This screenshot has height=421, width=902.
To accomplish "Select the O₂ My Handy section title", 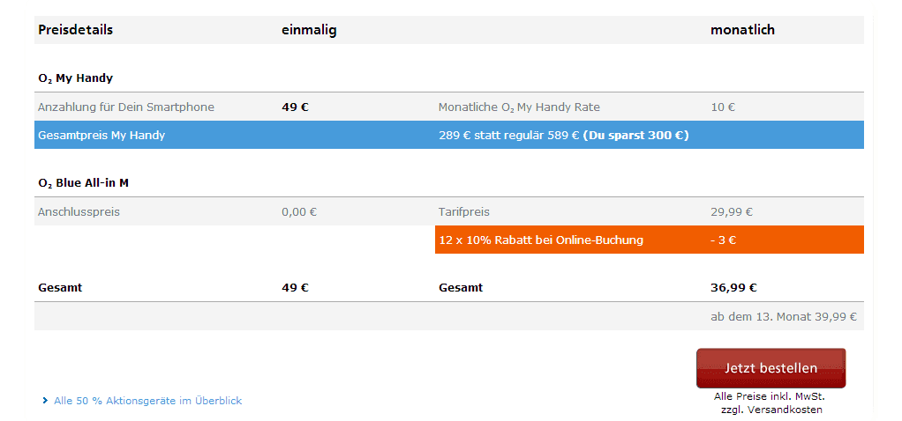I will pyautogui.click(x=75, y=78).
